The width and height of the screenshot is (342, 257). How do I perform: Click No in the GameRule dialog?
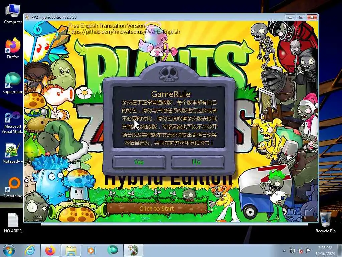(197, 162)
